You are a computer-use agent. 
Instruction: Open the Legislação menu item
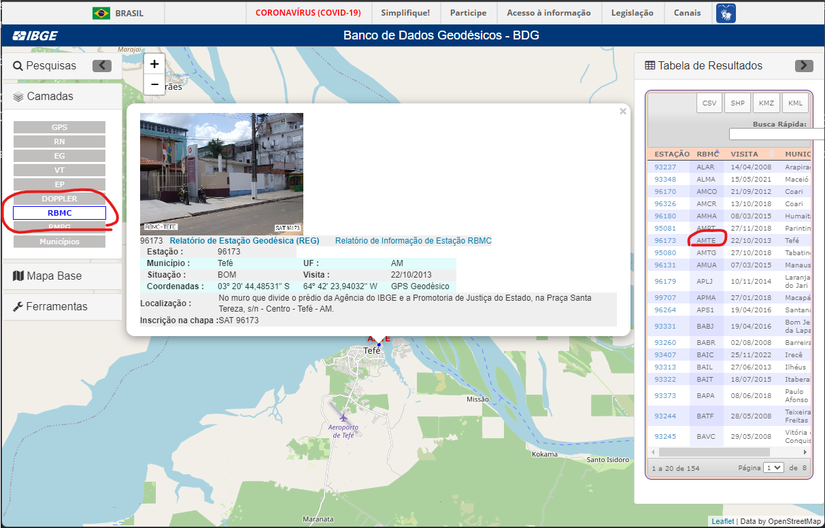632,13
